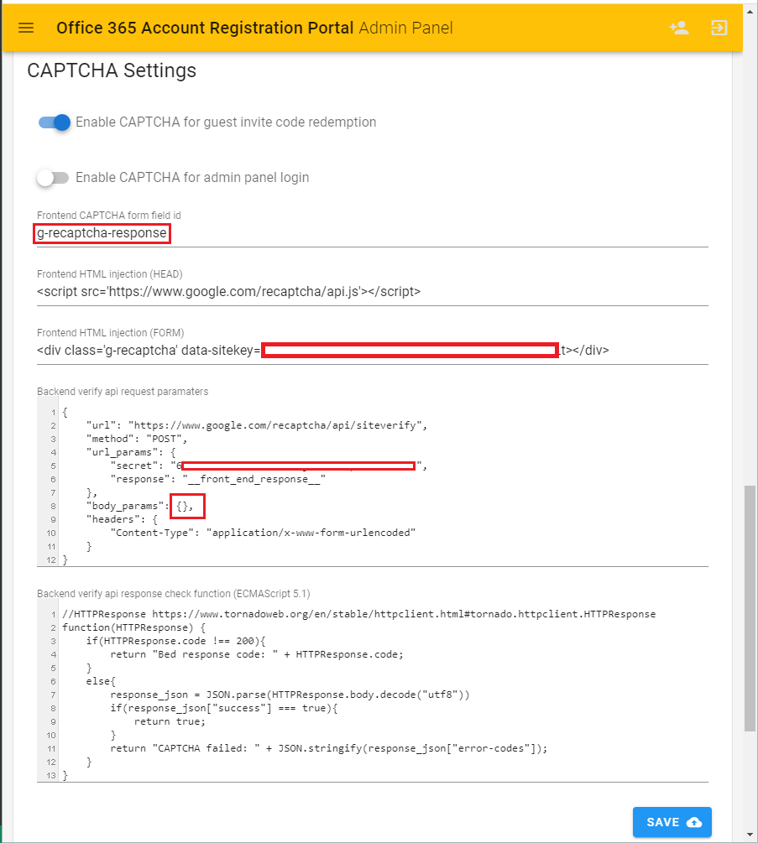Click the add user icon in header
Image resolution: width=758 pixels, height=843 pixels.
(x=679, y=28)
